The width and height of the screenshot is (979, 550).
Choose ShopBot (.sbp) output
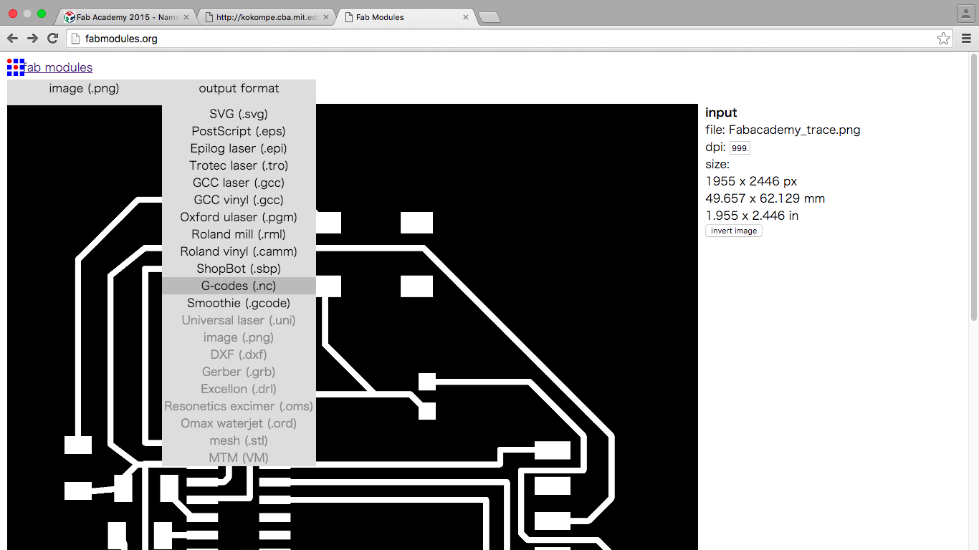click(x=239, y=269)
